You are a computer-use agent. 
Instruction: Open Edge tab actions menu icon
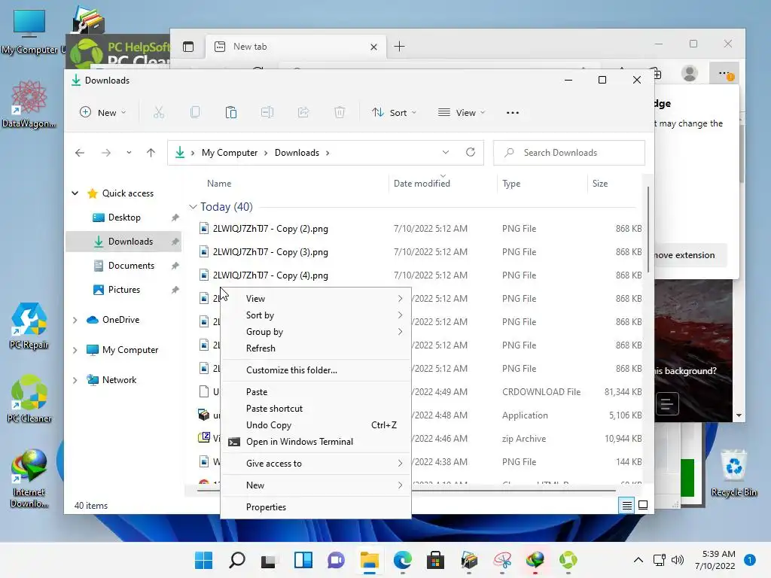pos(187,47)
